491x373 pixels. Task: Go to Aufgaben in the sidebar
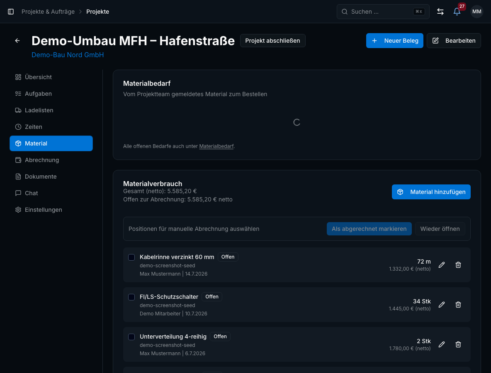(51, 94)
